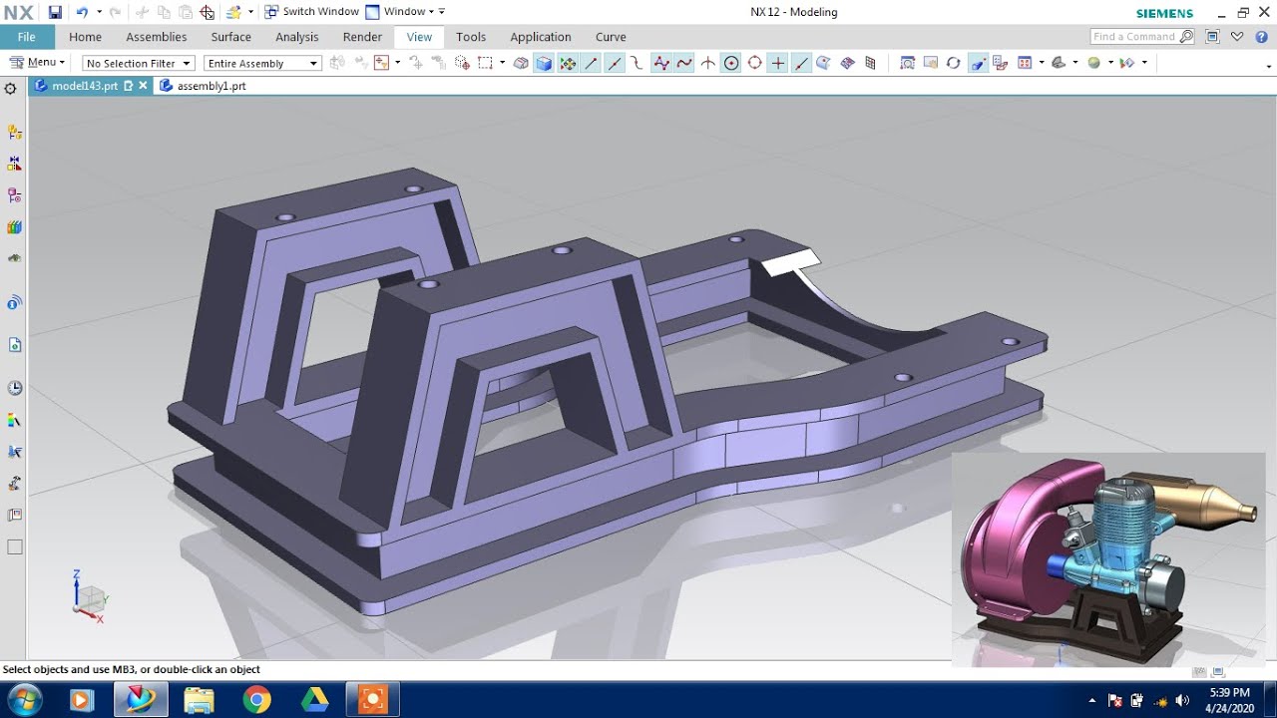Toggle the Point on Curve snap icon
Screen dimensions: 1277x718
(x=801, y=63)
